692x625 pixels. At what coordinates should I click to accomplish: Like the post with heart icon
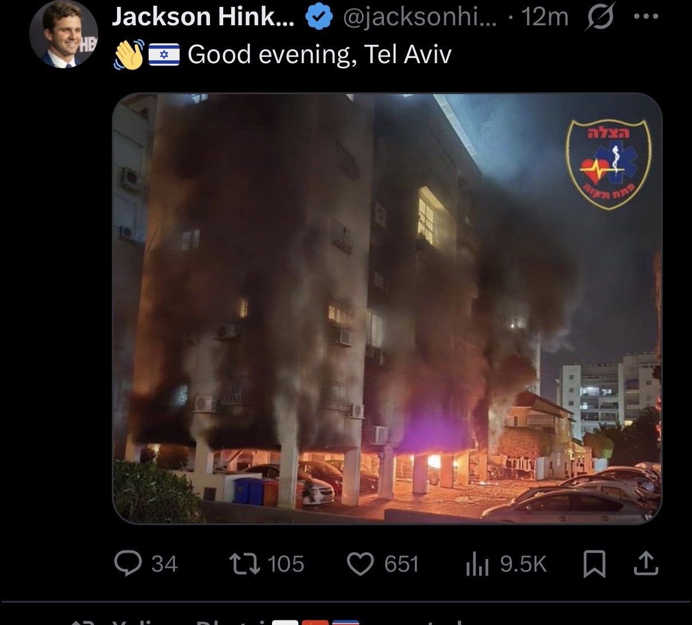tap(360, 564)
